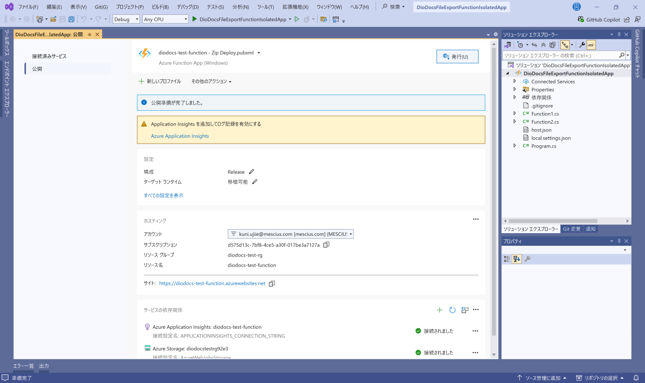The width and height of the screenshot is (645, 383).
Task: Open the notifications bell in status bar
Action: click(636, 378)
